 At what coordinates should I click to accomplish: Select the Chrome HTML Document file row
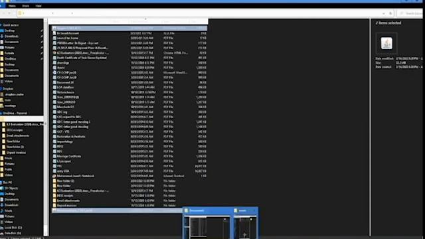point(129,53)
